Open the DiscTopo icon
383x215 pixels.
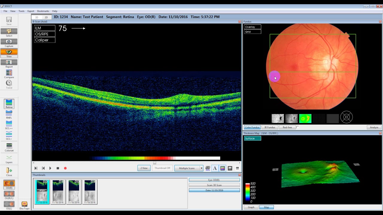point(25,204)
